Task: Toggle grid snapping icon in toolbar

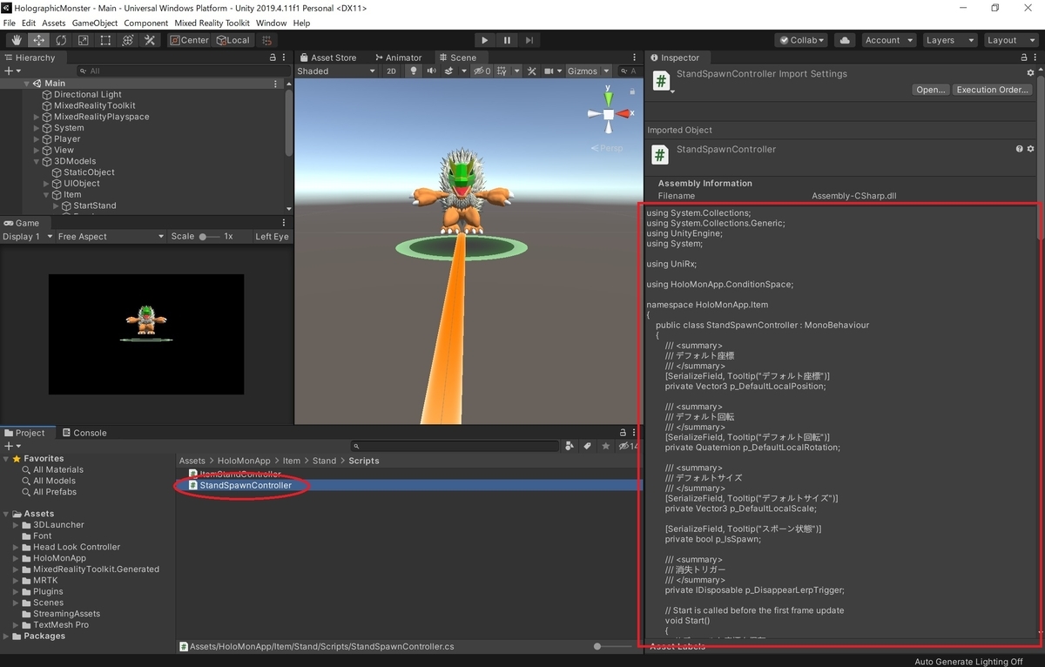Action: tap(266, 40)
